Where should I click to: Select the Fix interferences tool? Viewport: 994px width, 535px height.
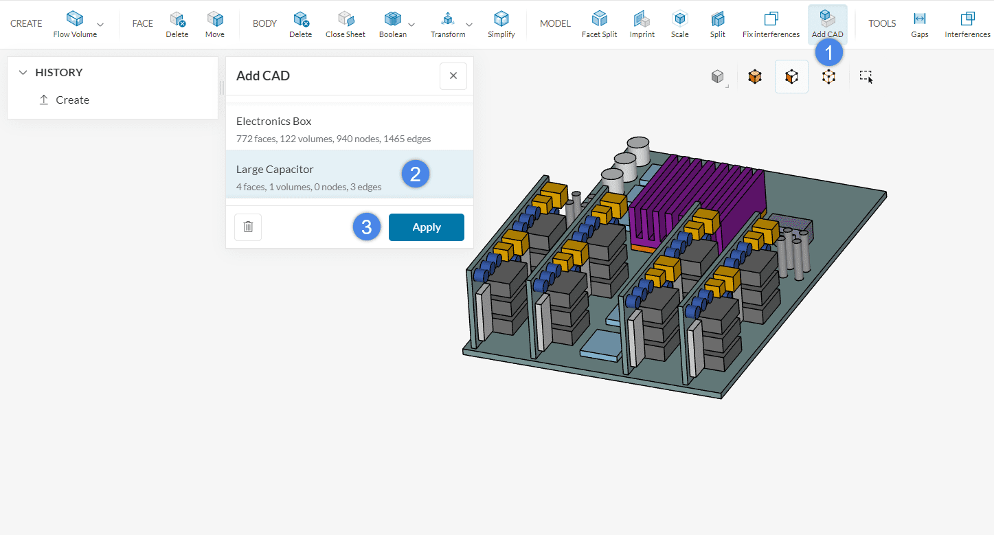pyautogui.click(x=770, y=23)
